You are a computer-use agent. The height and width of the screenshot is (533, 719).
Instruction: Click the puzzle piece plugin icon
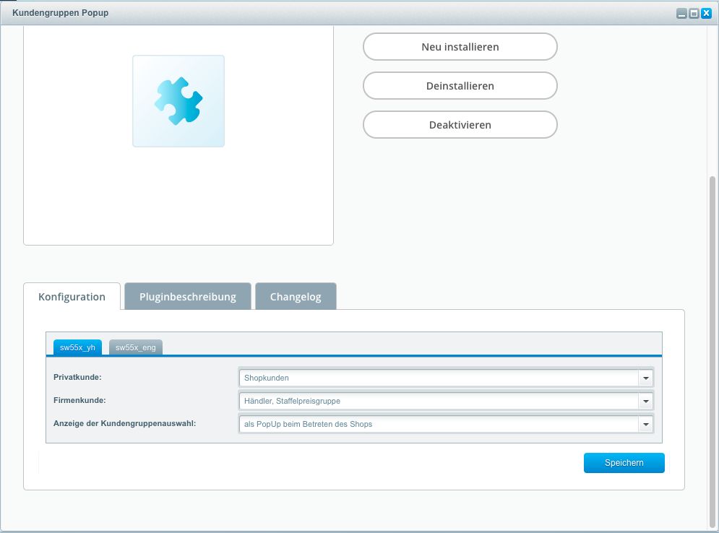[178, 101]
